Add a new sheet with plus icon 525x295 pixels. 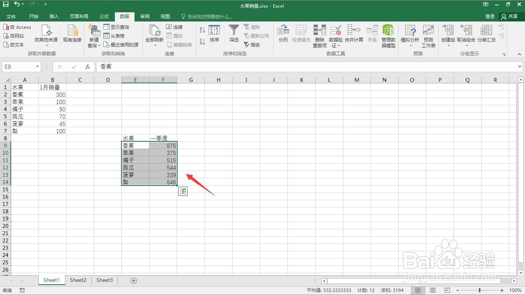click(x=134, y=281)
